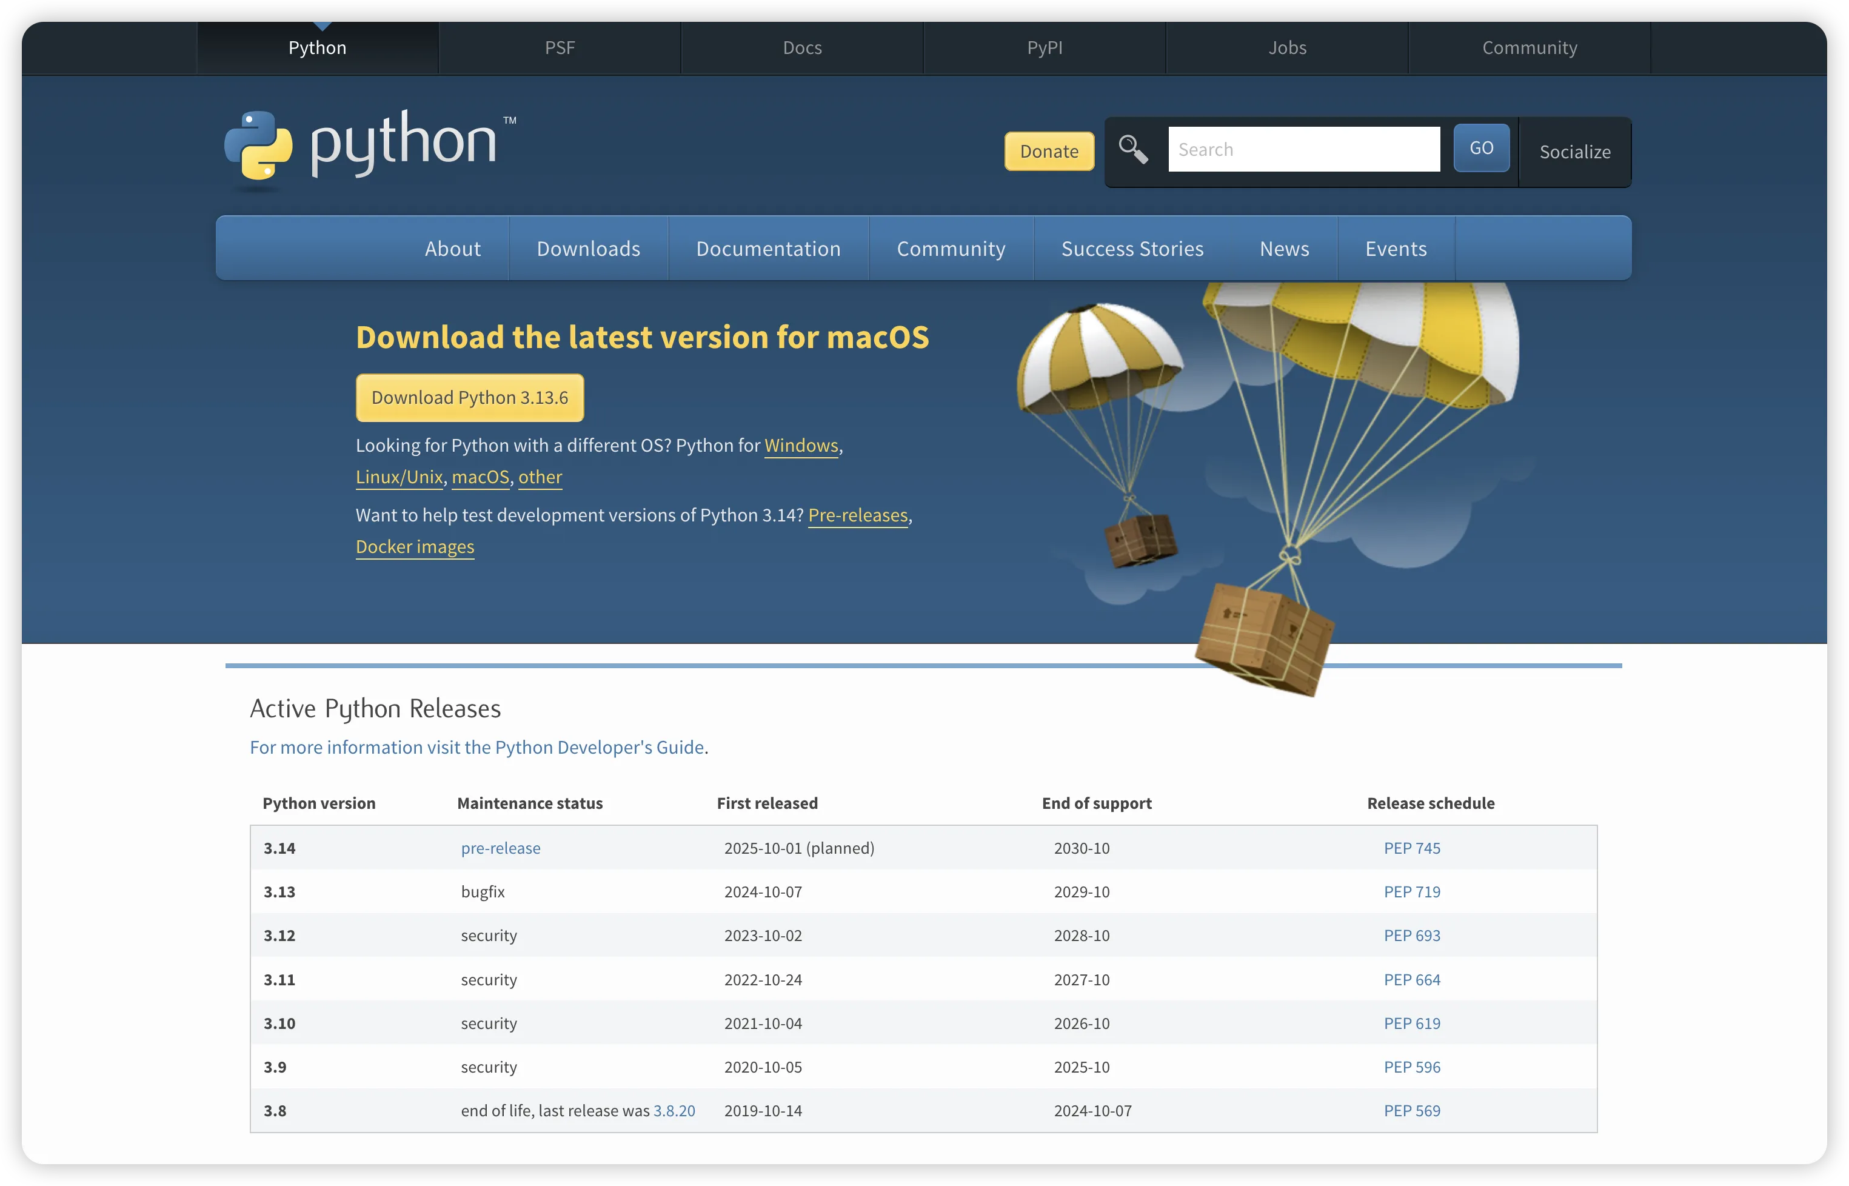The width and height of the screenshot is (1849, 1186).
Task: Switch to the Docs top tab
Action: pyautogui.click(x=801, y=48)
